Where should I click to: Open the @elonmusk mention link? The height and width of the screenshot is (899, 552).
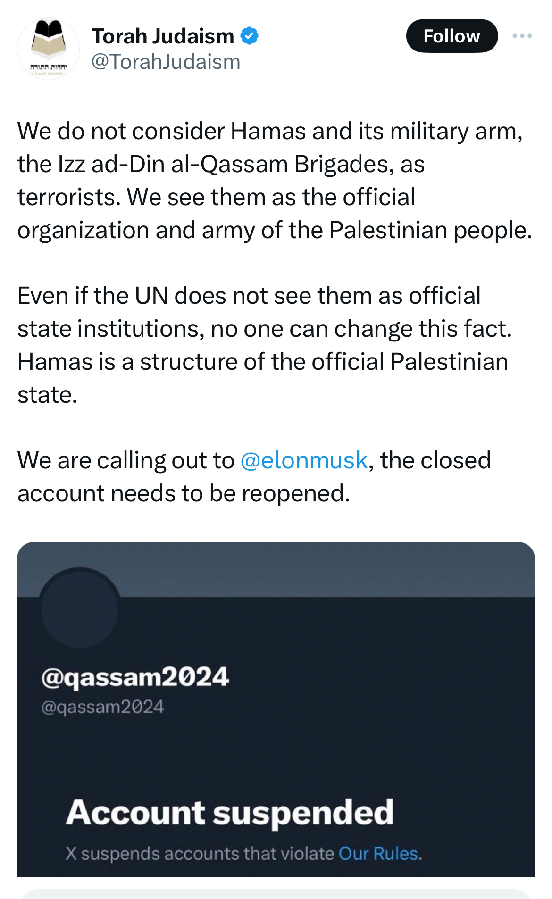303,460
